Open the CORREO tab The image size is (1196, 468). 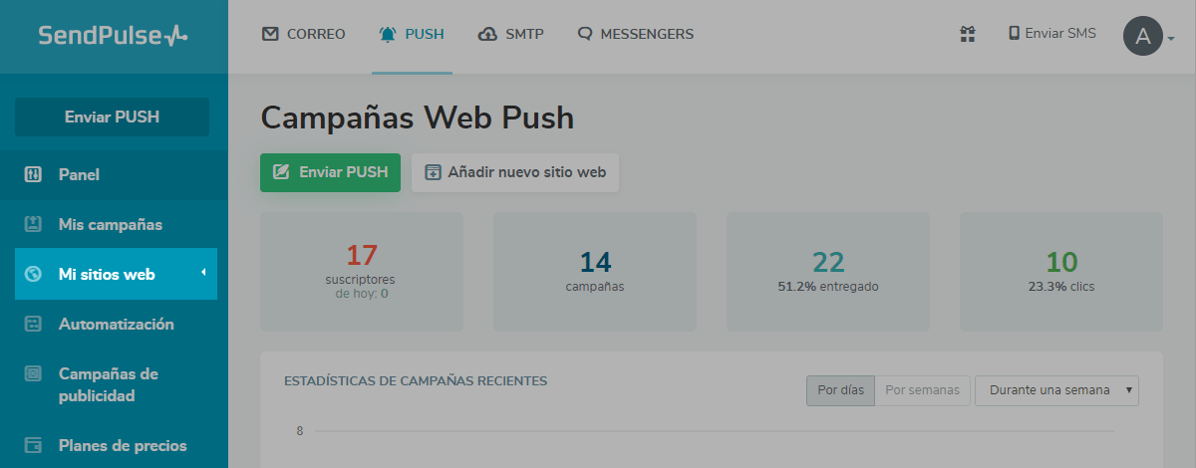click(x=304, y=34)
